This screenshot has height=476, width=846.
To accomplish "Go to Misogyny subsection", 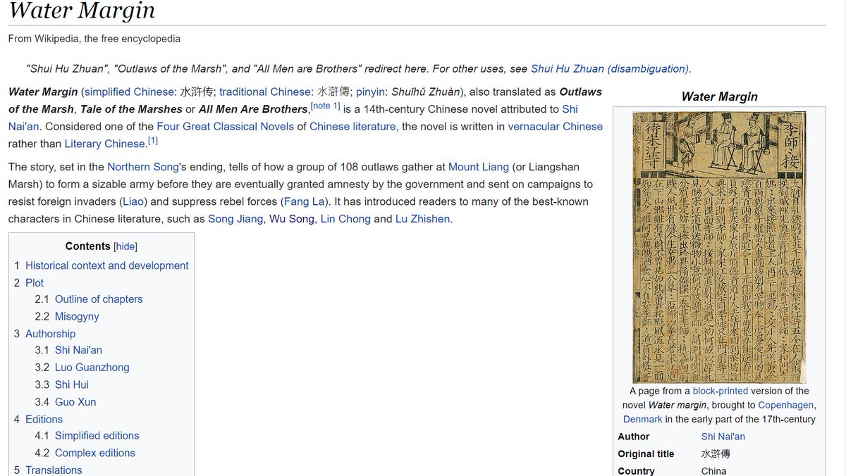I will 77,317.
